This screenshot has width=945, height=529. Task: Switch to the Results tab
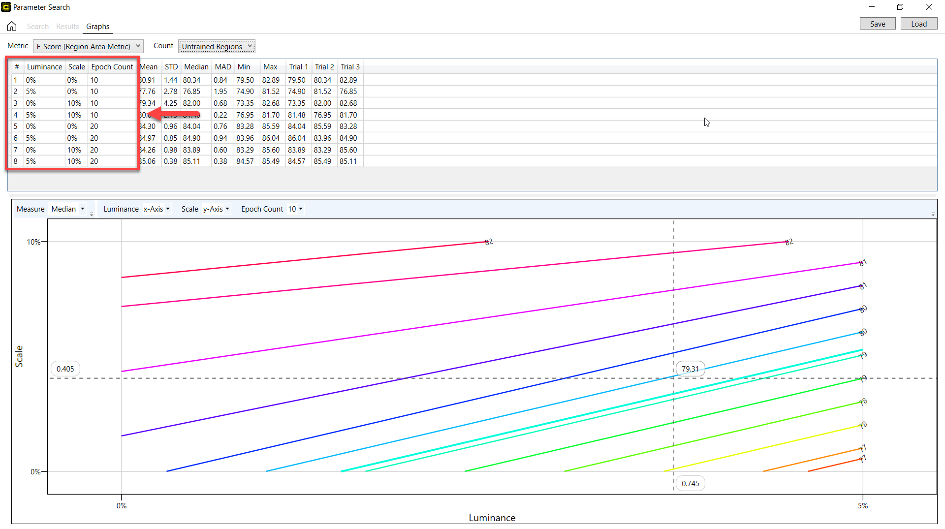[x=67, y=27]
